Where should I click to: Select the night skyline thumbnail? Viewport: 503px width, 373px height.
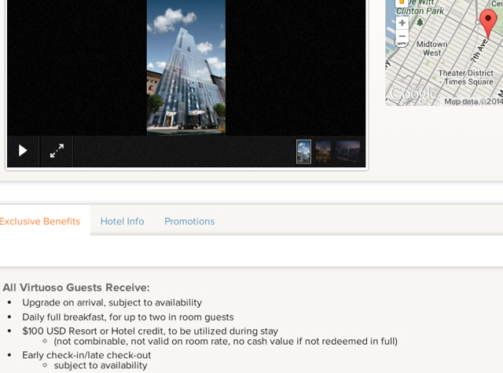(347, 152)
